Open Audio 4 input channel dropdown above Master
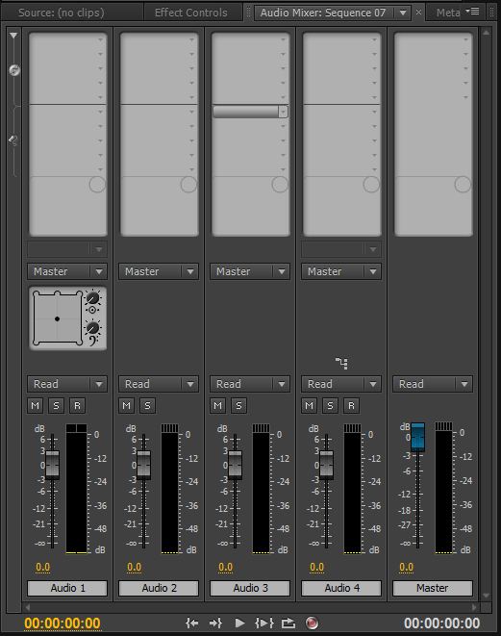Screen dimensions: 501x636 [341, 249]
